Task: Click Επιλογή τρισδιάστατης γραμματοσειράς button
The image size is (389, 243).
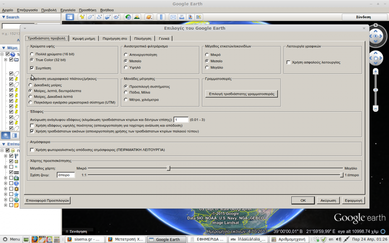Action: (x=242, y=94)
